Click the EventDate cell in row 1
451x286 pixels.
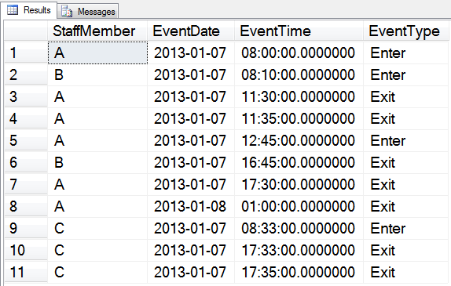[x=191, y=52]
